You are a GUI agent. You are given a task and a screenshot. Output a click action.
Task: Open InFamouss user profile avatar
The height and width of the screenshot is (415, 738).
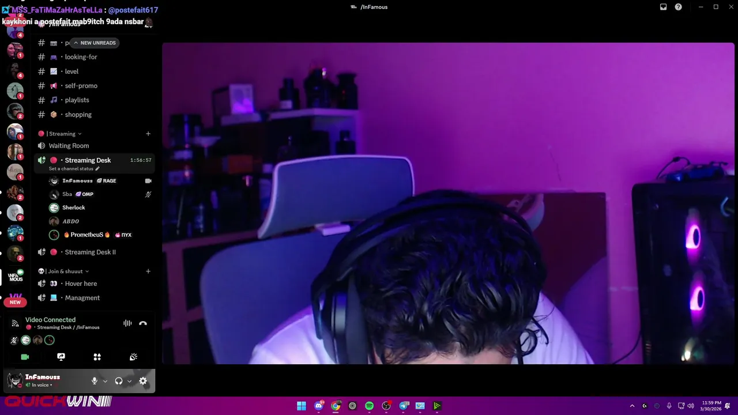[x=15, y=380]
